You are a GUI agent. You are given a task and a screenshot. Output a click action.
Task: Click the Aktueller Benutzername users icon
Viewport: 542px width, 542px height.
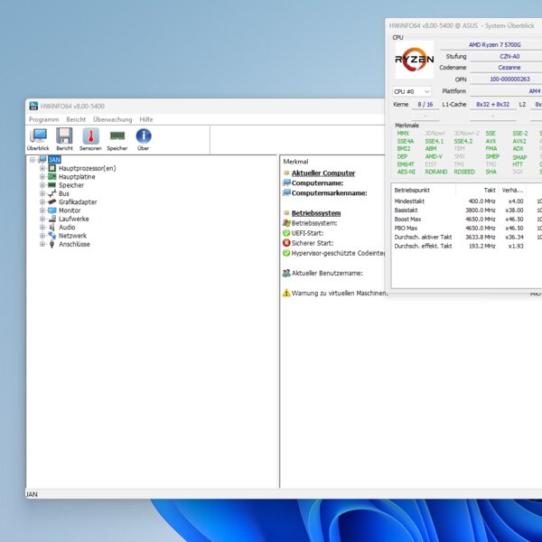[286, 273]
